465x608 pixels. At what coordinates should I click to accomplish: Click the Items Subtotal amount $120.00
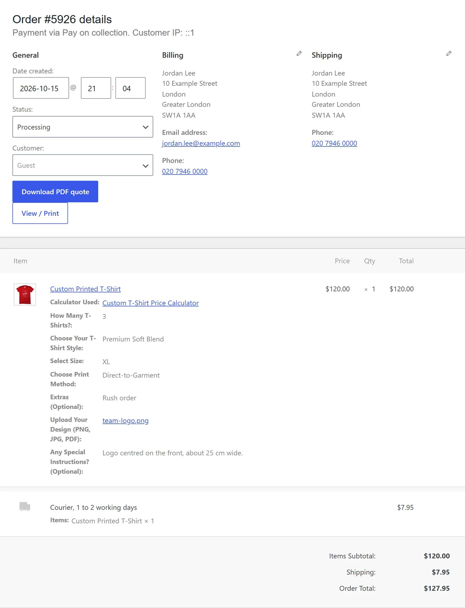[437, 556]
